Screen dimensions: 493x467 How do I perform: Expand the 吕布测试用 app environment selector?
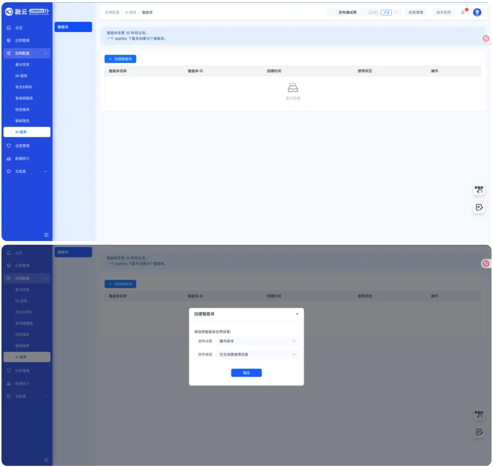[364, 12]
